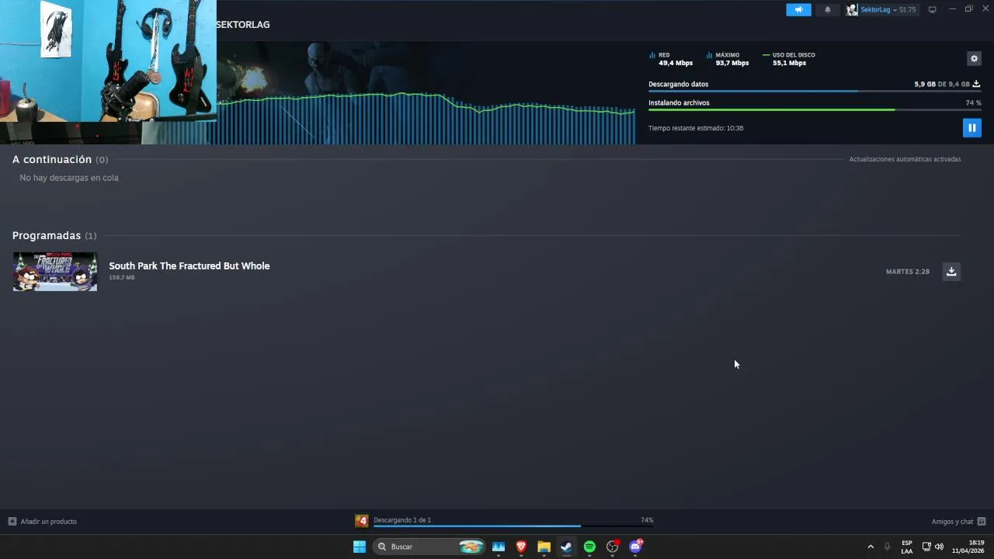Screen dimensions: 994x559
Task: Pause the current download
Action: click(x=971, y=127)
